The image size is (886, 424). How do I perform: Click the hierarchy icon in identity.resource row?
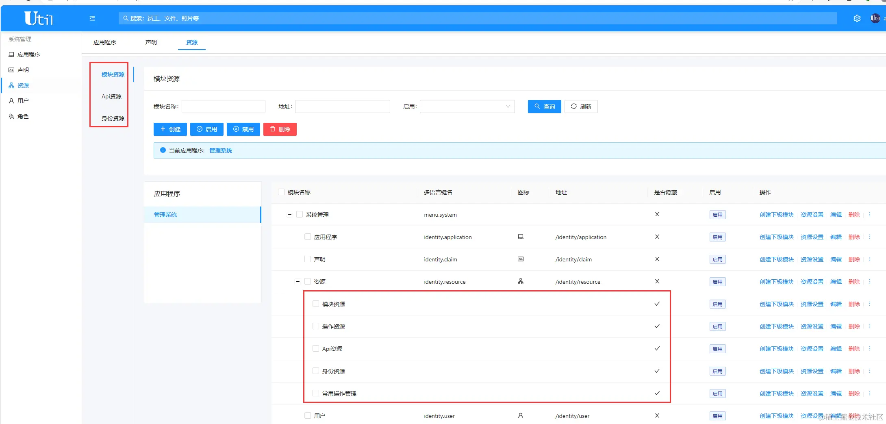pos(521,281)
